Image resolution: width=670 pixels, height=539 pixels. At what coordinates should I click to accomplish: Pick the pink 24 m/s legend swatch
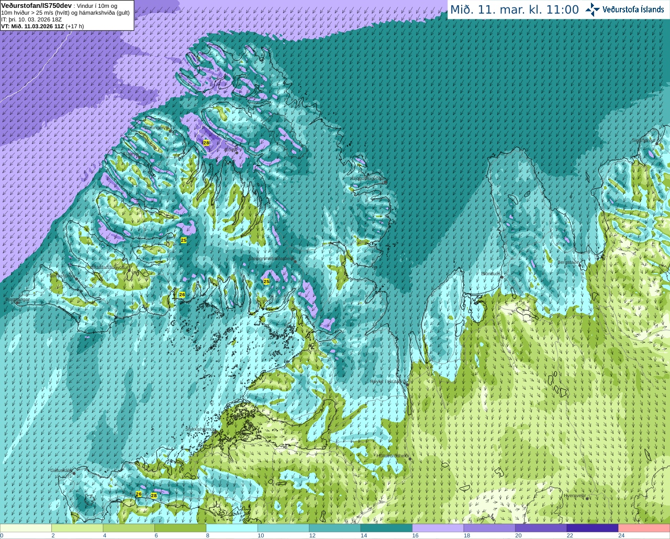click(644, 528)
